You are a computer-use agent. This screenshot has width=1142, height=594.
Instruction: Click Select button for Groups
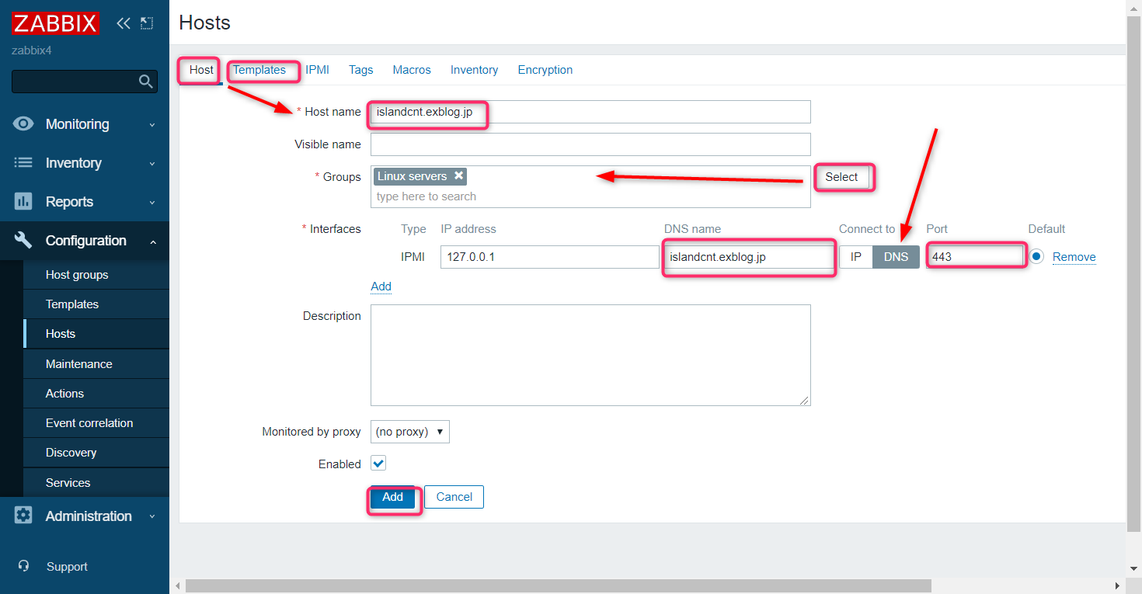coord(841,177)
